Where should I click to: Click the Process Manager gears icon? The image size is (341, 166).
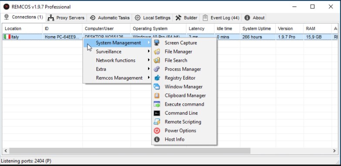pyautogui.click(x=157, y=69)
